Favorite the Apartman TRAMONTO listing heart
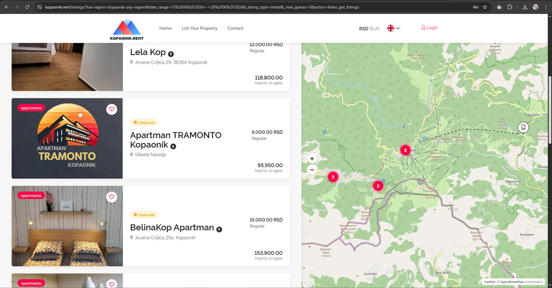Screen dimensions: 552x288 111,109
